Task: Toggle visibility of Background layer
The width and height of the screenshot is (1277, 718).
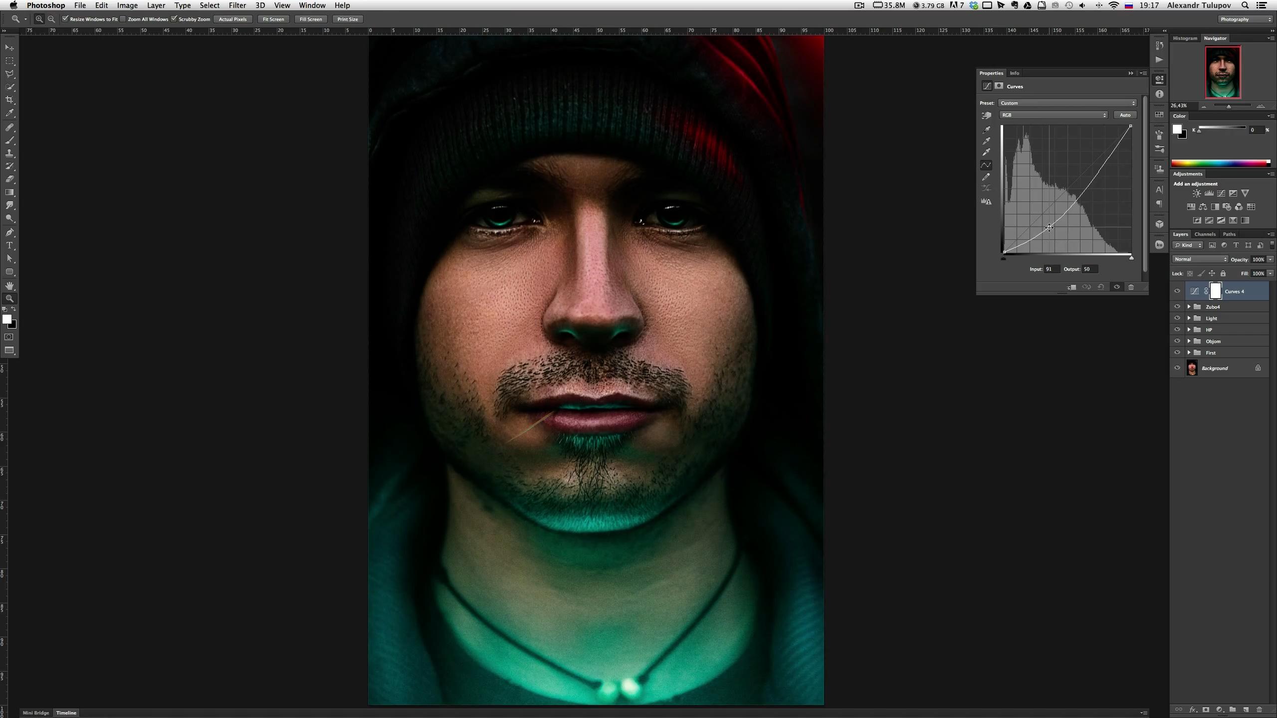Action: [1177, 367]
